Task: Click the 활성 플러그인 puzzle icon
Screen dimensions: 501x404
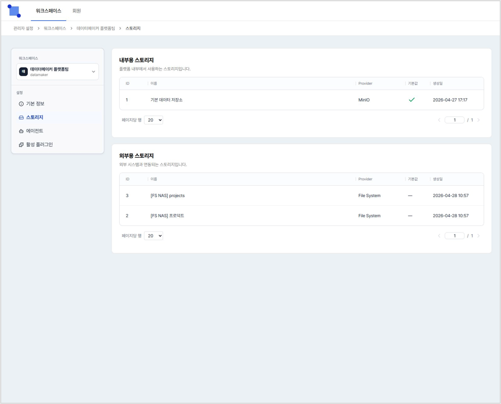Action: pos(21,145)
